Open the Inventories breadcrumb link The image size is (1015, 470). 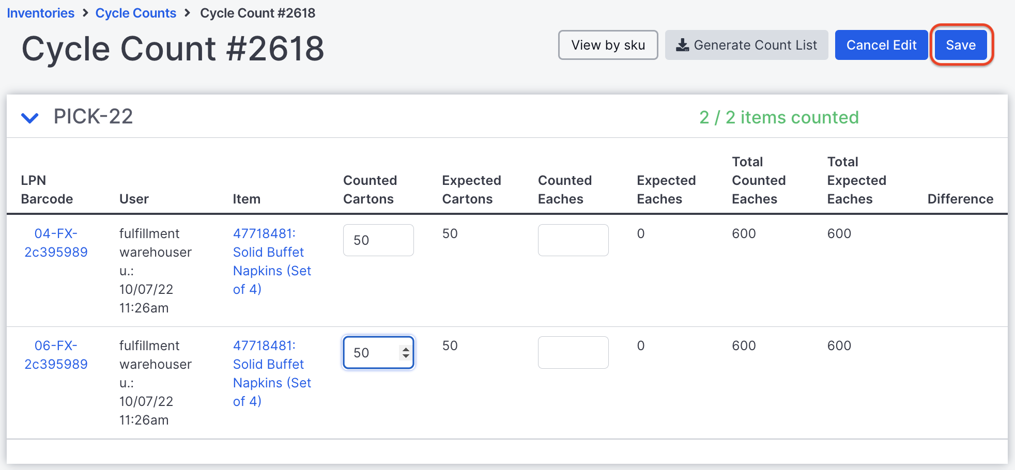[x=40, y=13]
